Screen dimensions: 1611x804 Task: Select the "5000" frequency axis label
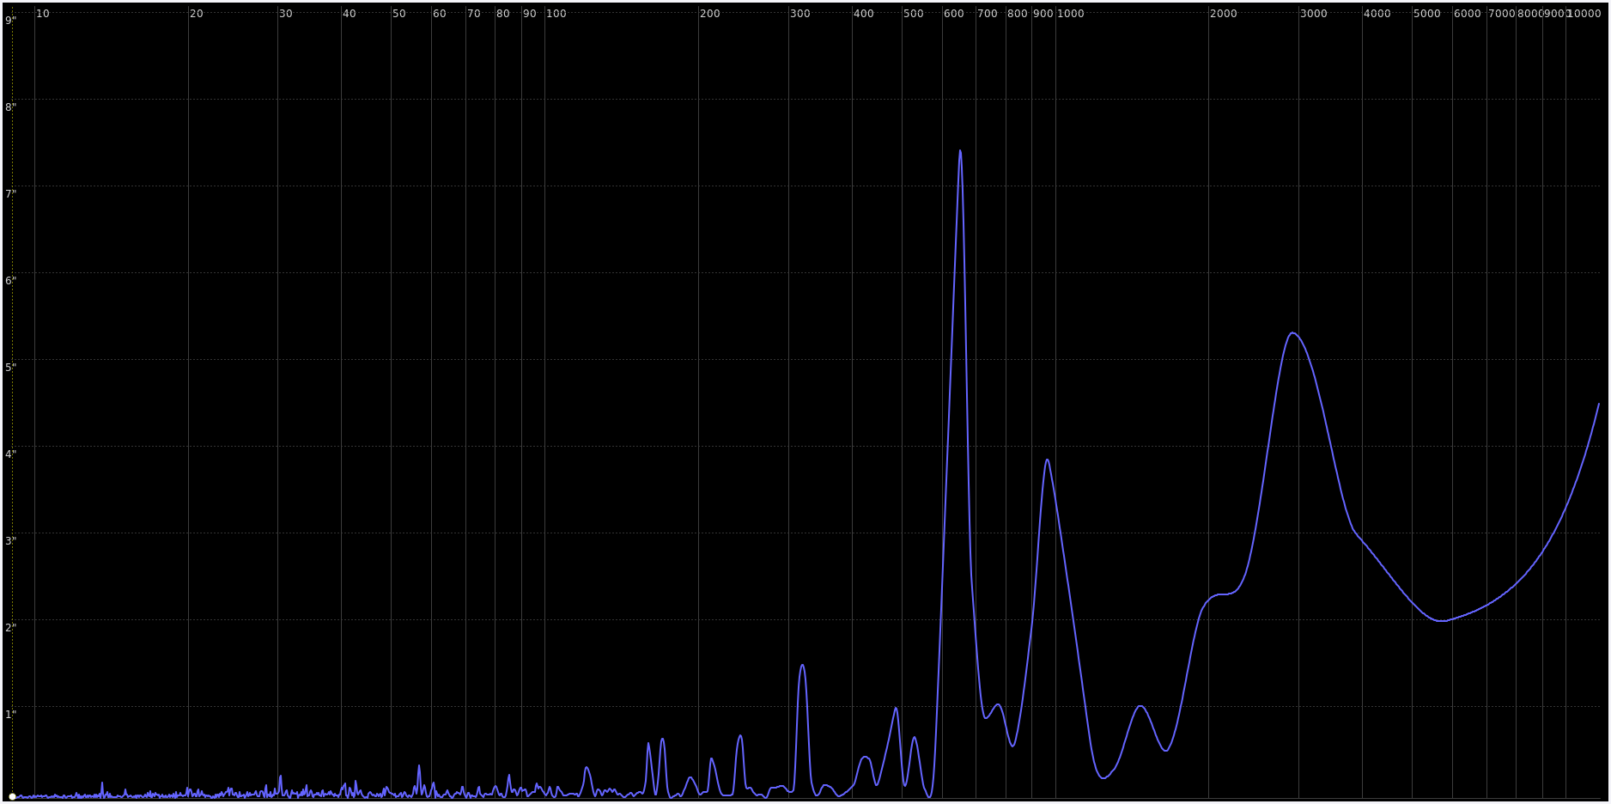click(1427, 14)
